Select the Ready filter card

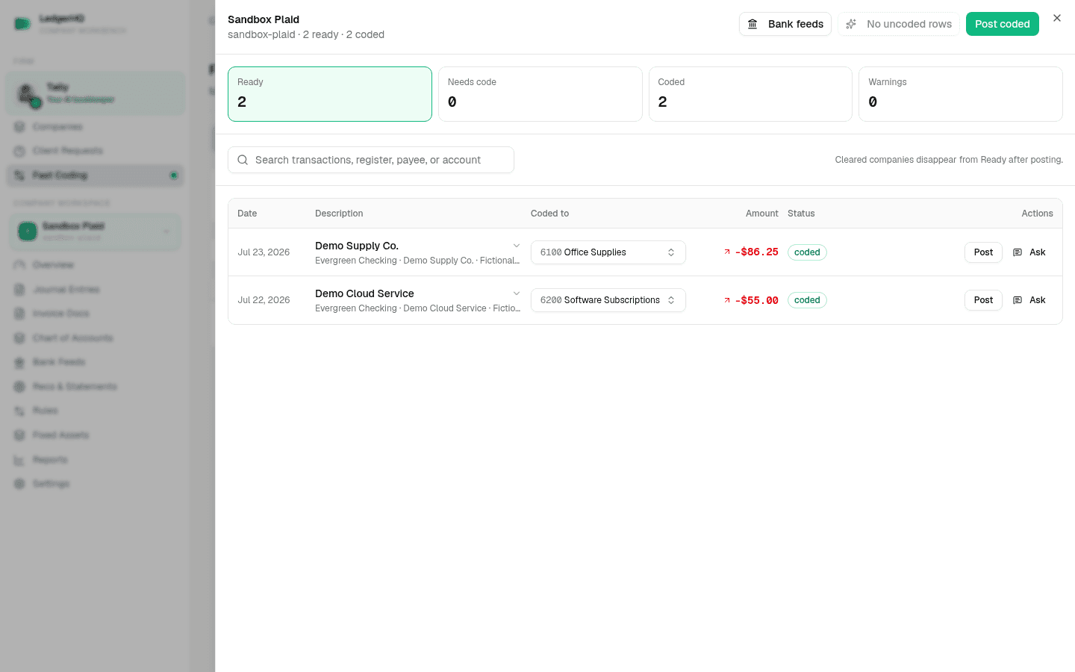[x=330, y=94]
